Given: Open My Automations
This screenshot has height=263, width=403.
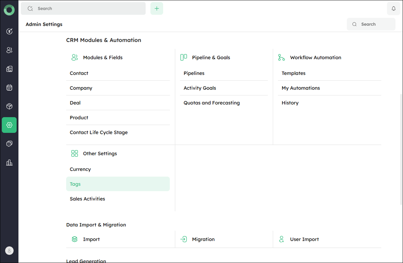Looking at the screenshot, I should tap(301, 88).
